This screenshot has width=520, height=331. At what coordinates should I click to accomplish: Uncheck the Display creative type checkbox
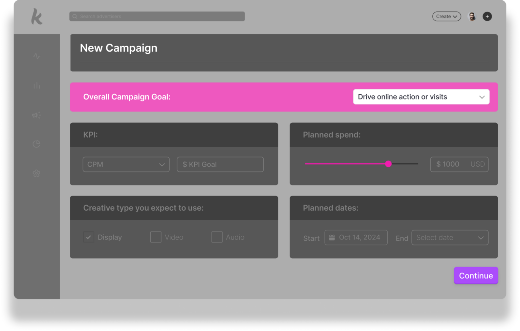coord(89,237)
